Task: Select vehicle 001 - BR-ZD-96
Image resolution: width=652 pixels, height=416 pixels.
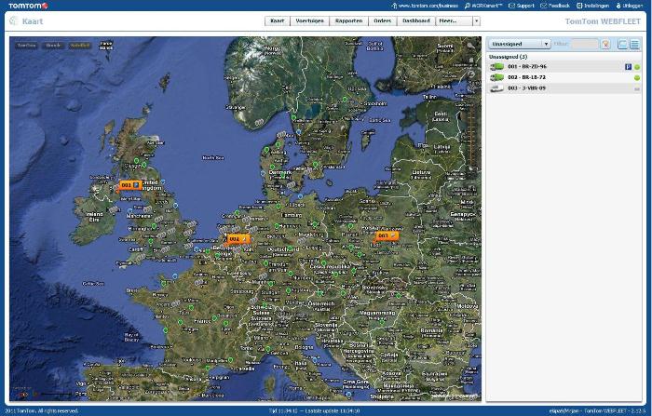Action: click(x=564, y=66)
